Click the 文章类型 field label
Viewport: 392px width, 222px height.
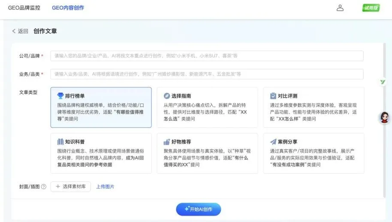[x=28, y=92]
